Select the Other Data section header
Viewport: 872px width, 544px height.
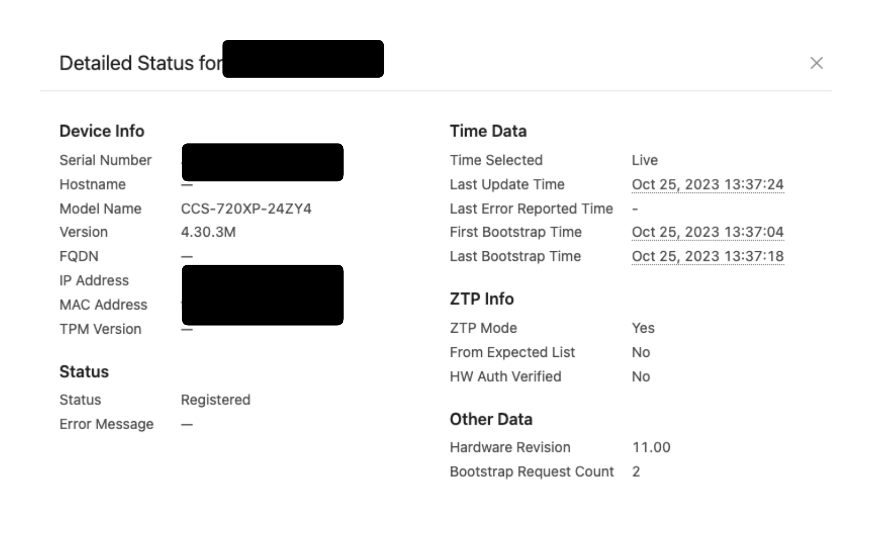coord(490,419)
